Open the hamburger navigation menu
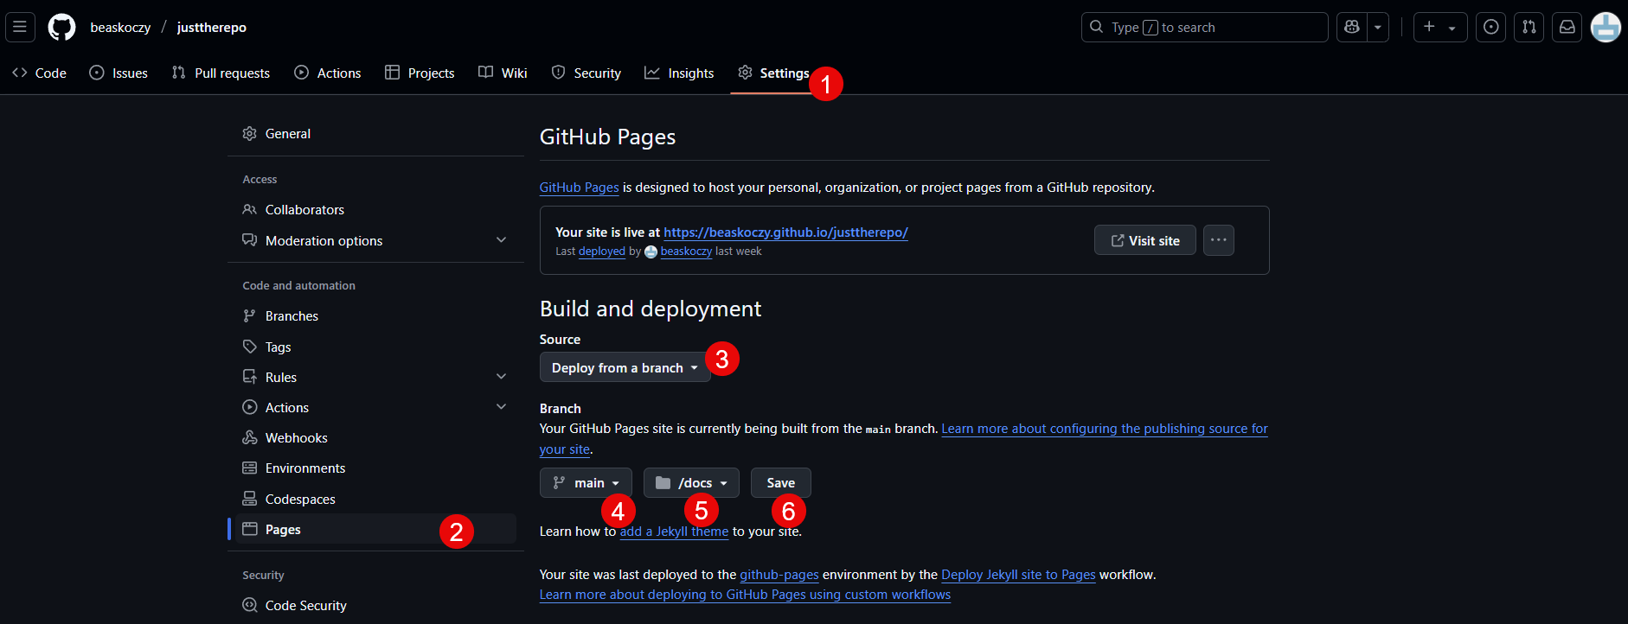 point(20,27)
